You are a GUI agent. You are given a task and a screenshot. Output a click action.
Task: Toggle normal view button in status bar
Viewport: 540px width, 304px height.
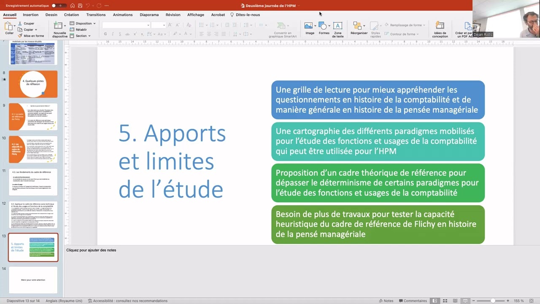pos(435,301)
